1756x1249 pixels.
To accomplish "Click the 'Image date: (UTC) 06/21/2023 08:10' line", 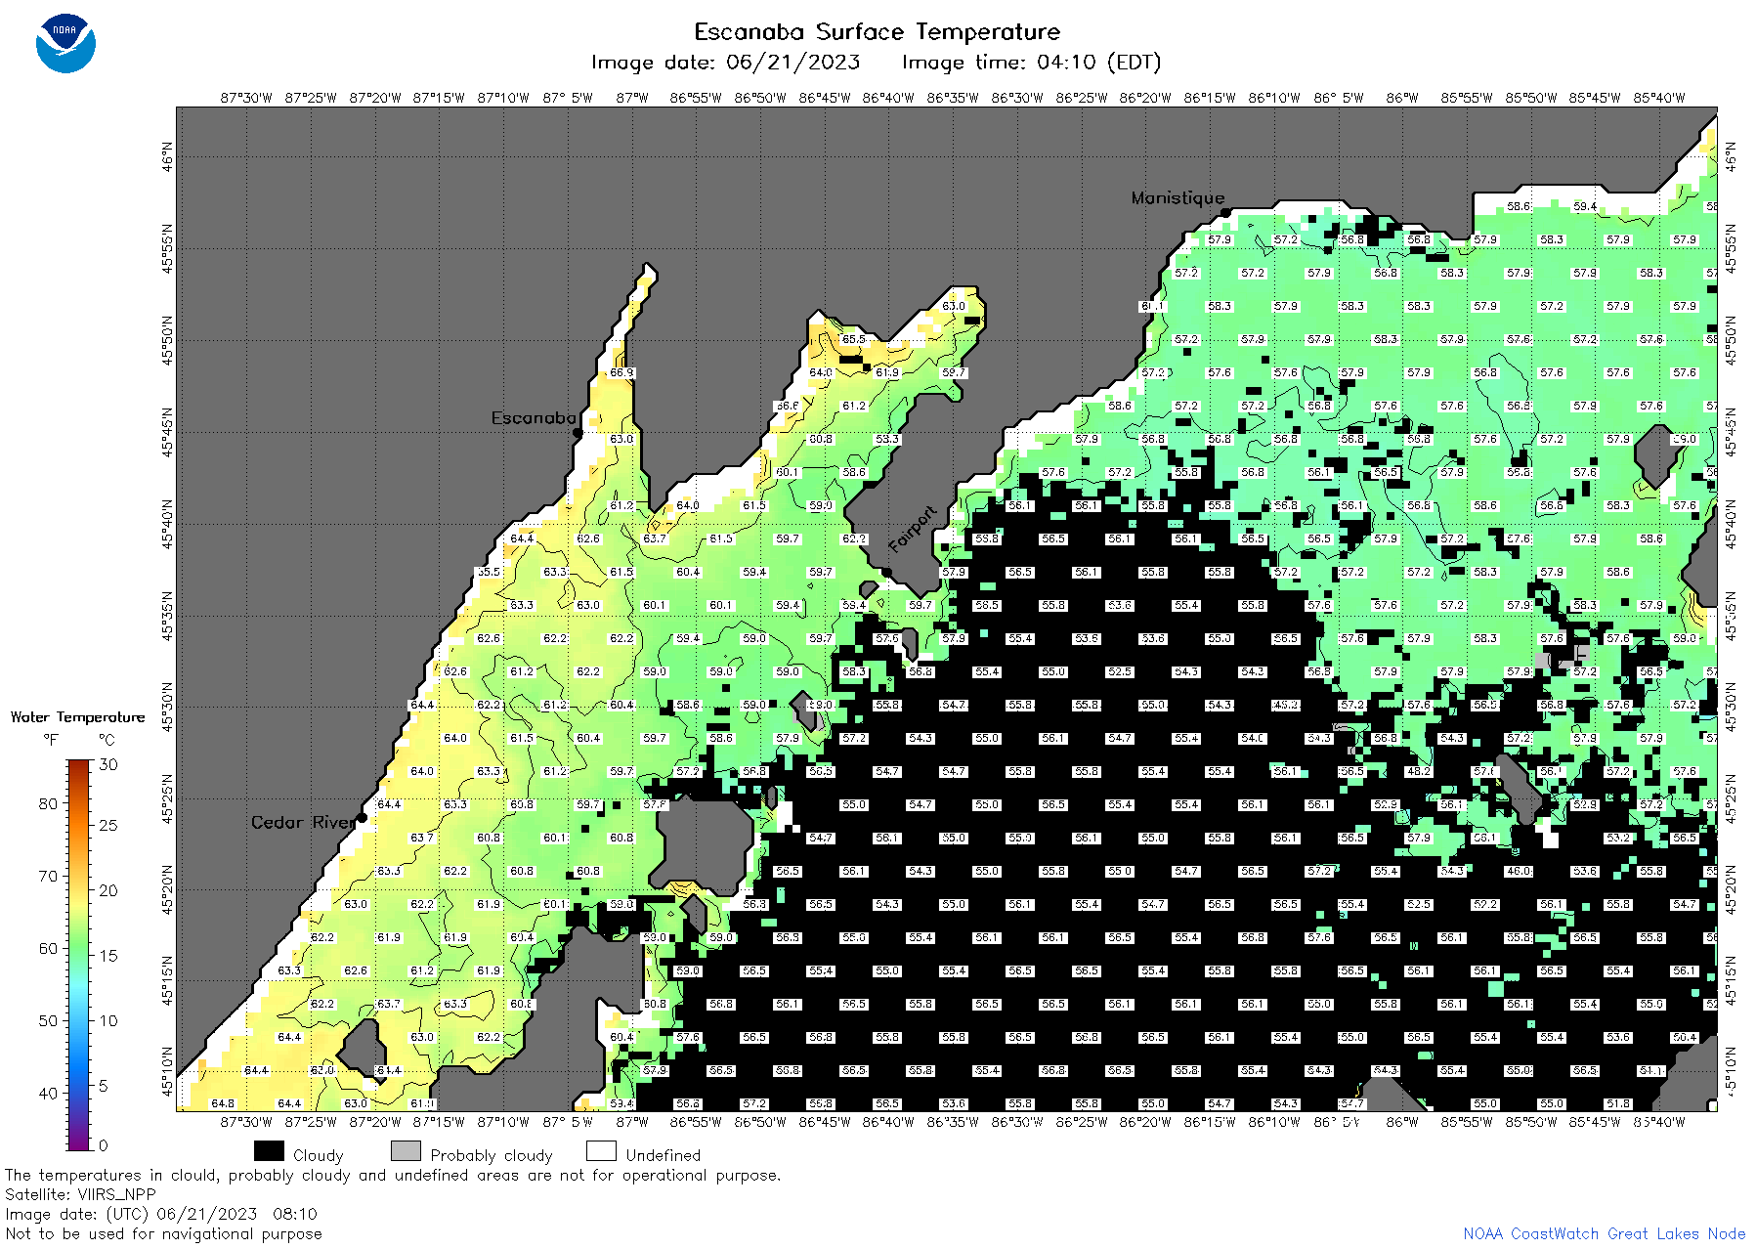I will tap(161, 1214).
